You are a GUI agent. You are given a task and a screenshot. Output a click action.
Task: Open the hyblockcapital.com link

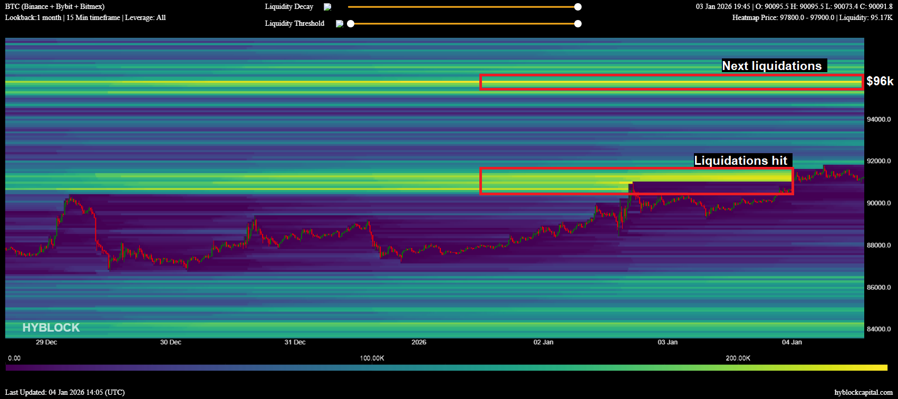click(863, 392)
